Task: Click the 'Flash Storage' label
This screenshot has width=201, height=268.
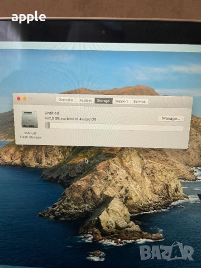Action: coord(30,137)
